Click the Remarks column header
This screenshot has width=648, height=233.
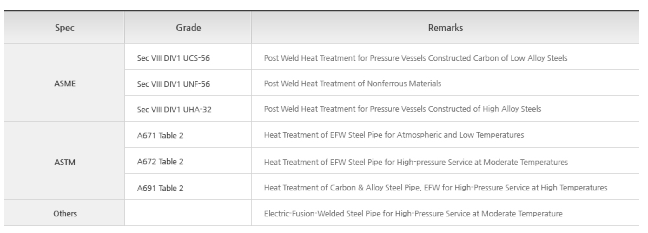[445, 28]
